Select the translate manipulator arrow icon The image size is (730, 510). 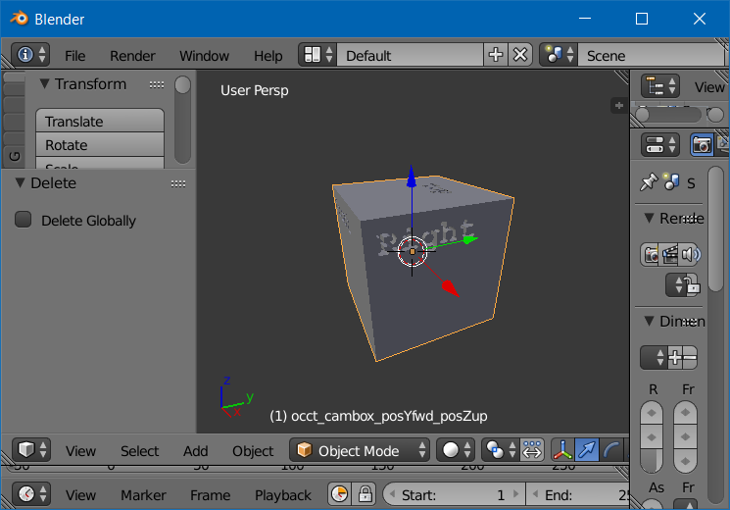pyautogui.click(x=587, y=450)
